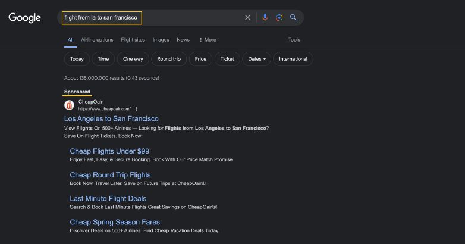Open the Tools options
Screen dimensions: 465x244
tap(294, 40)
